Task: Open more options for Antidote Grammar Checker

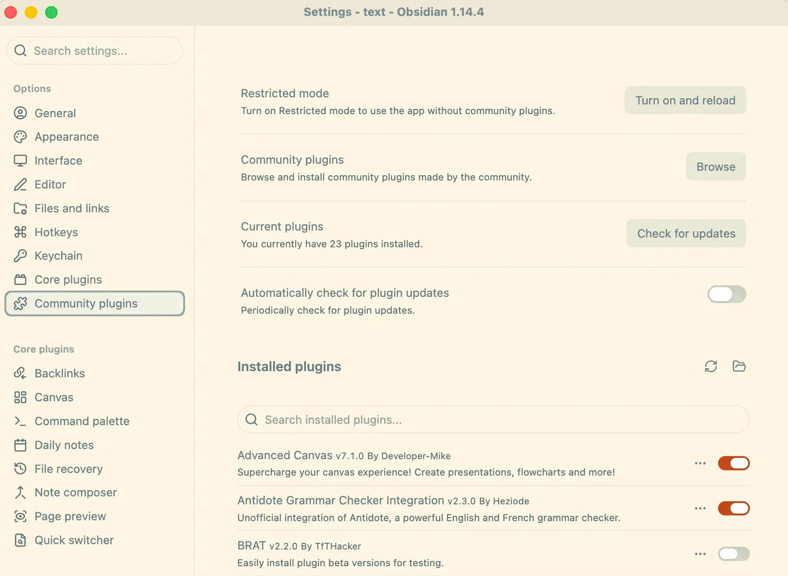Action: click(700, 508)
